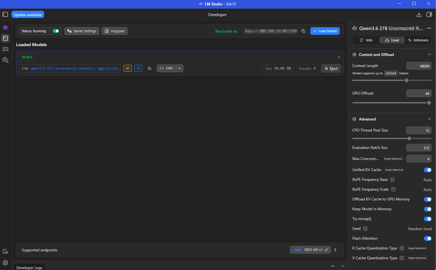
Task: Edit the Max Concurrent value field
Action: click(419, 159)
